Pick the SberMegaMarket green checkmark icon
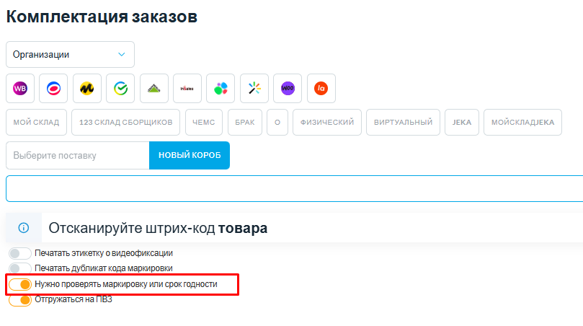Image resolution: width=583 pixels, height=326 pixels. point(120,88)
